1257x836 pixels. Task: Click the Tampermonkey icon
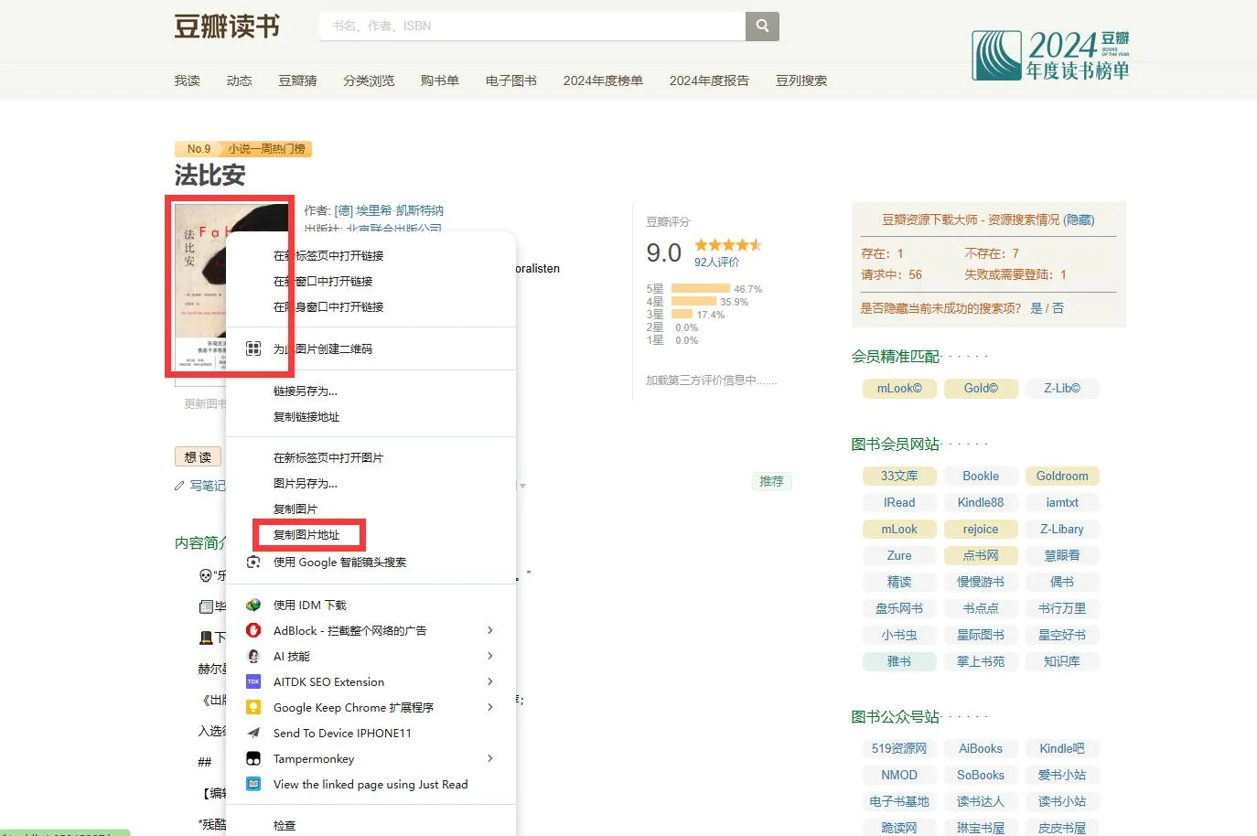coord(253,758)
